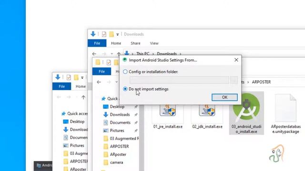Go forward in the Downloads window
The height and width of the screenshot is (171, 305).
pyautogui.click(x=104, y=54)
